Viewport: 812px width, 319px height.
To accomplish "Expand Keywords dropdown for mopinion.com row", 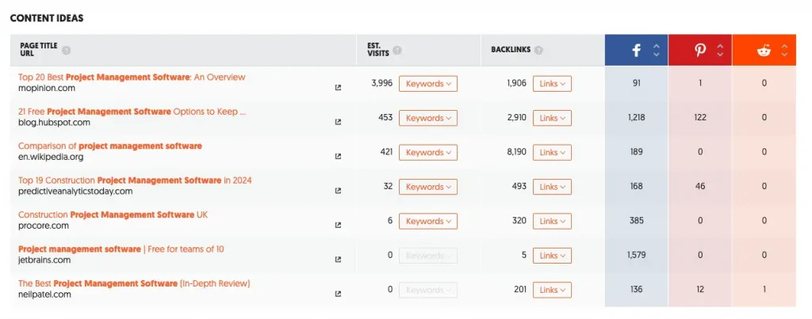I will 427,83.
